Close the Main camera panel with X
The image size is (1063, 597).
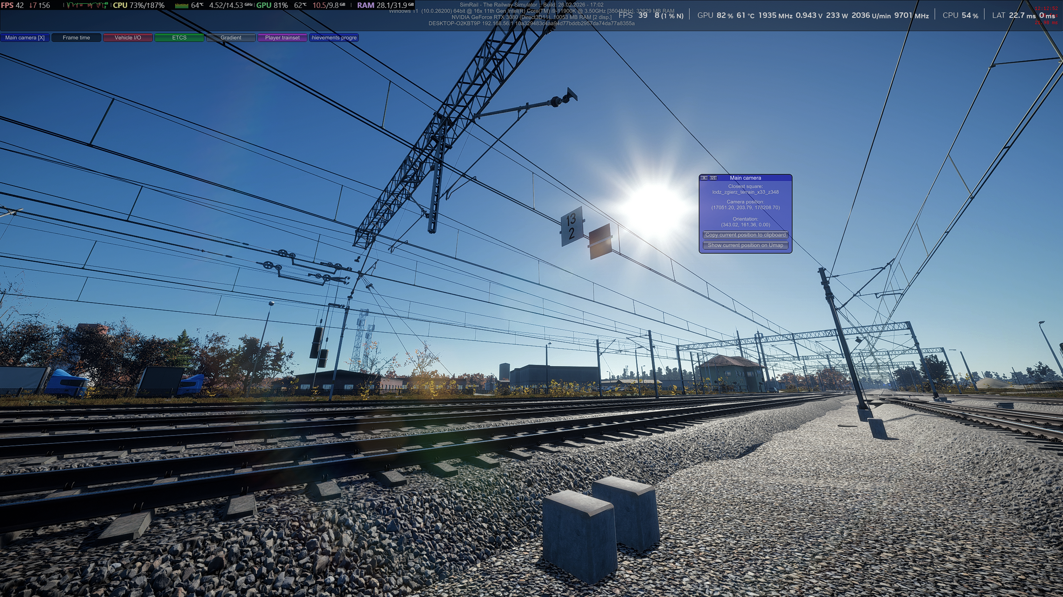point(704,178)
